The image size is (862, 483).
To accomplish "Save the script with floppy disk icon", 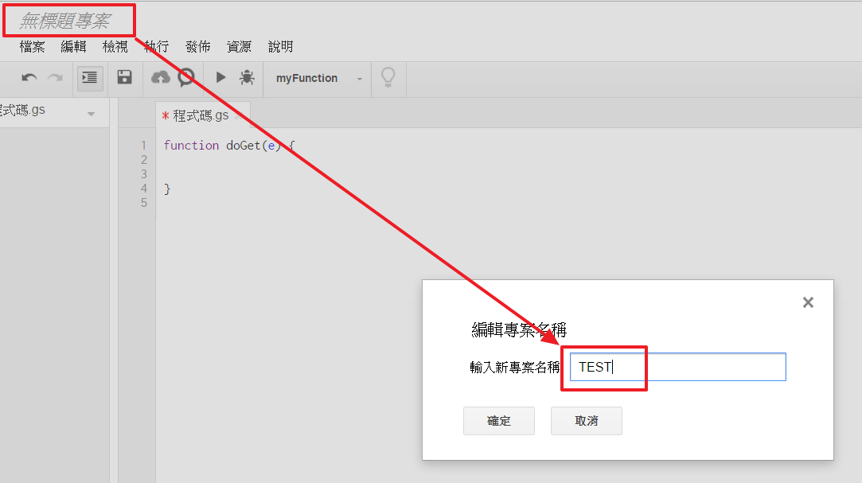I will coord(124,78).
